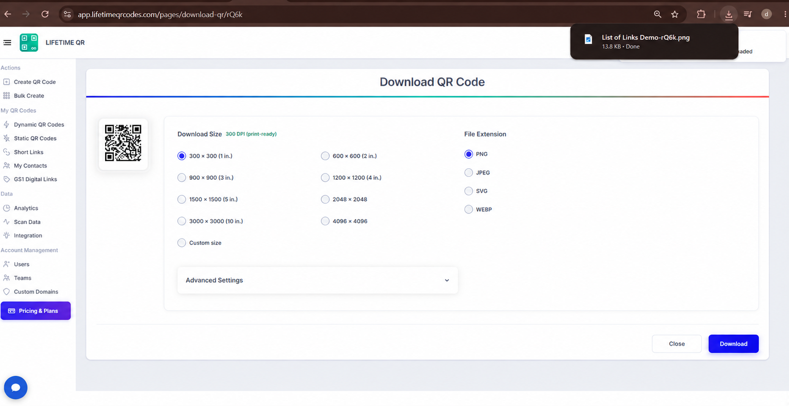Image resolution: width=789 pixels, height=406 pixels.
Task: Open the zoom magnifier icon in address bar
Action: click(x=658, y=14)
